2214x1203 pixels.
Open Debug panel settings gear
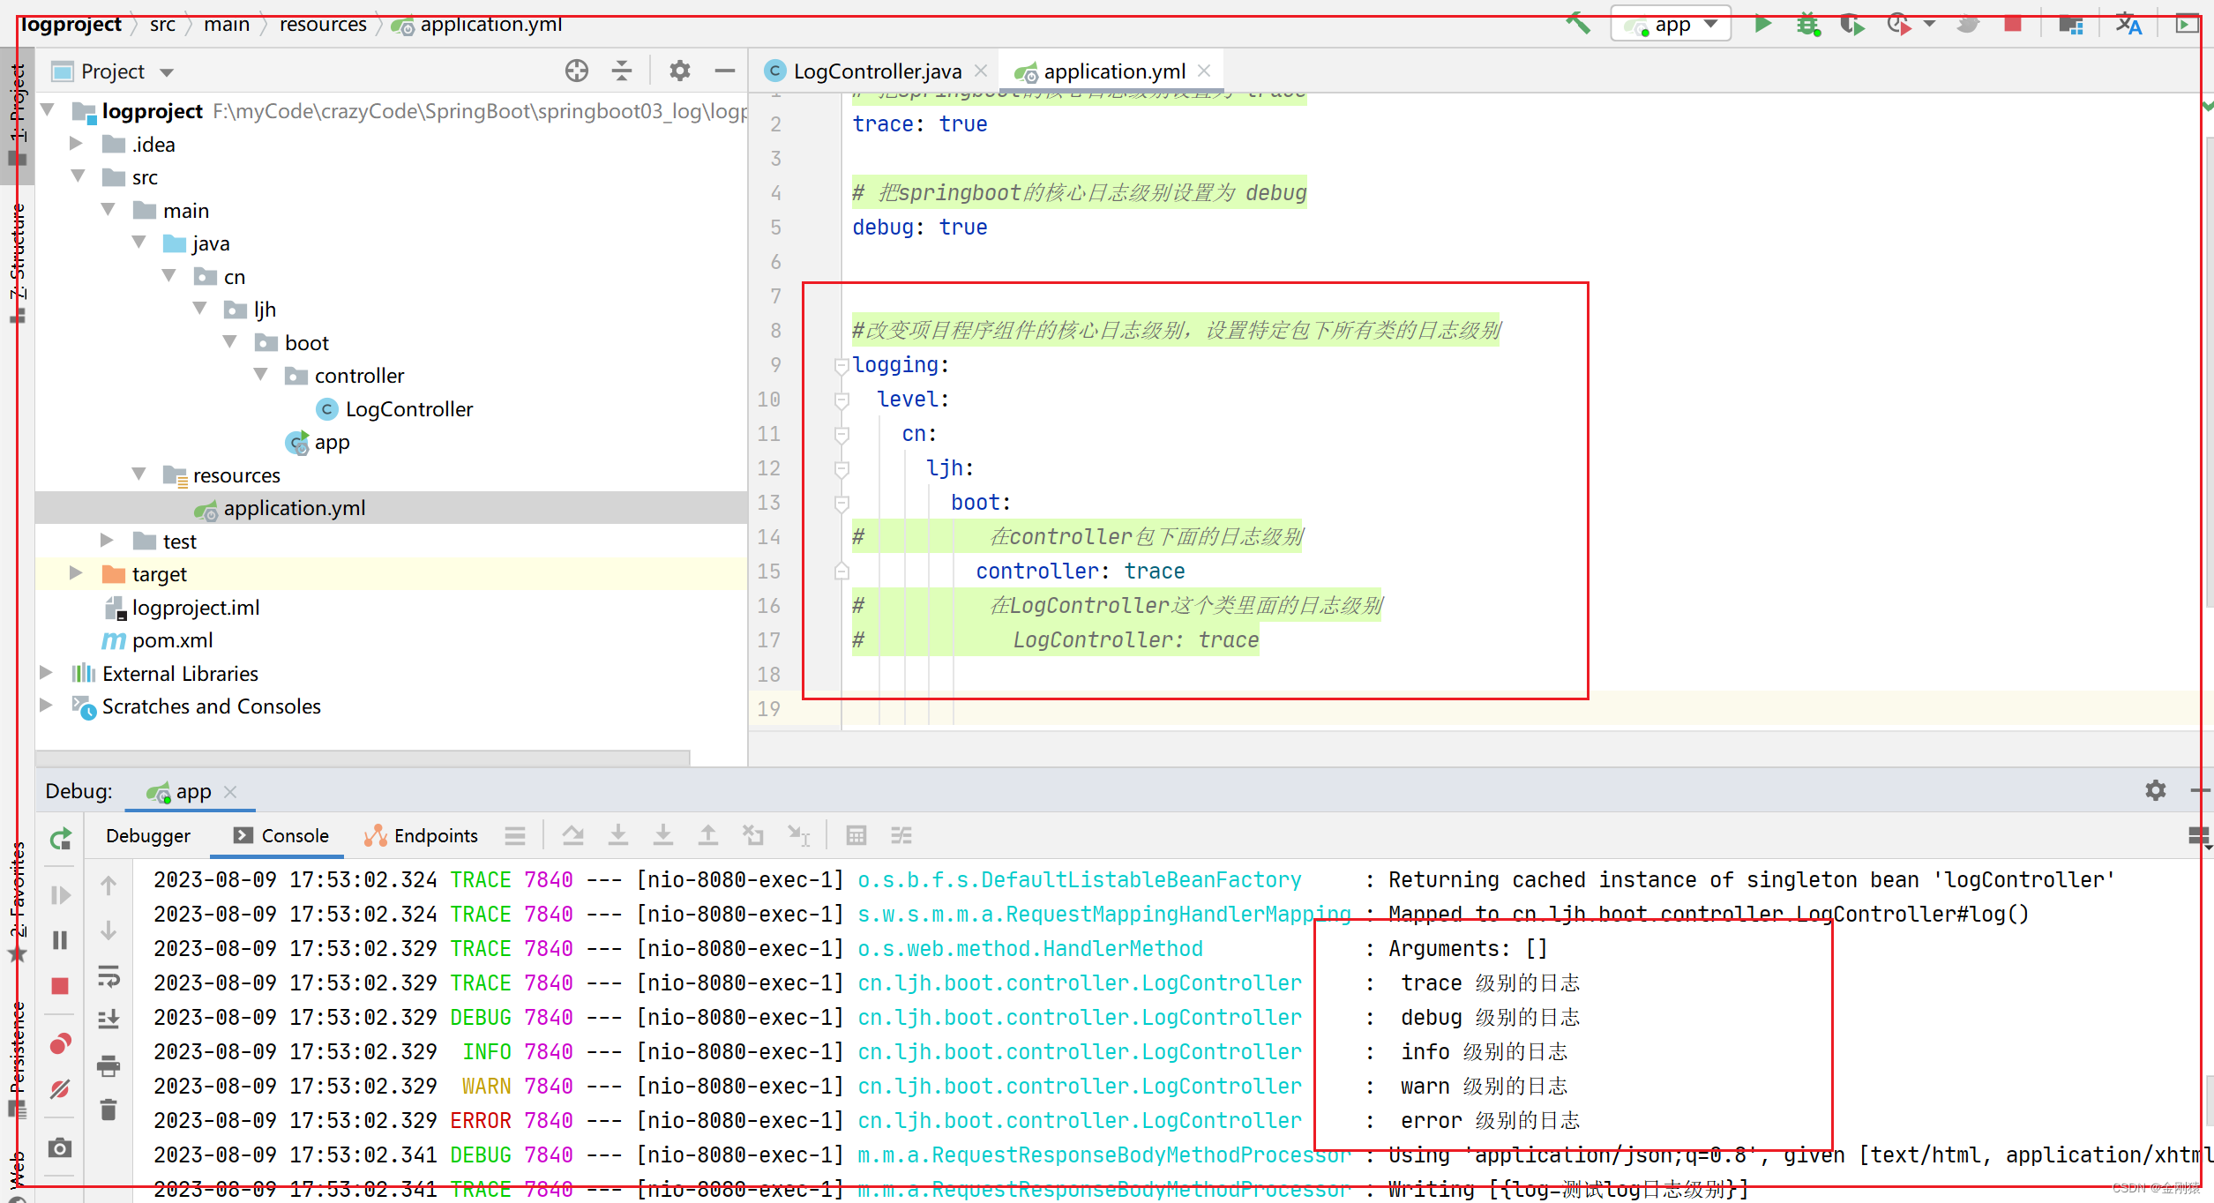[2156, 790]
